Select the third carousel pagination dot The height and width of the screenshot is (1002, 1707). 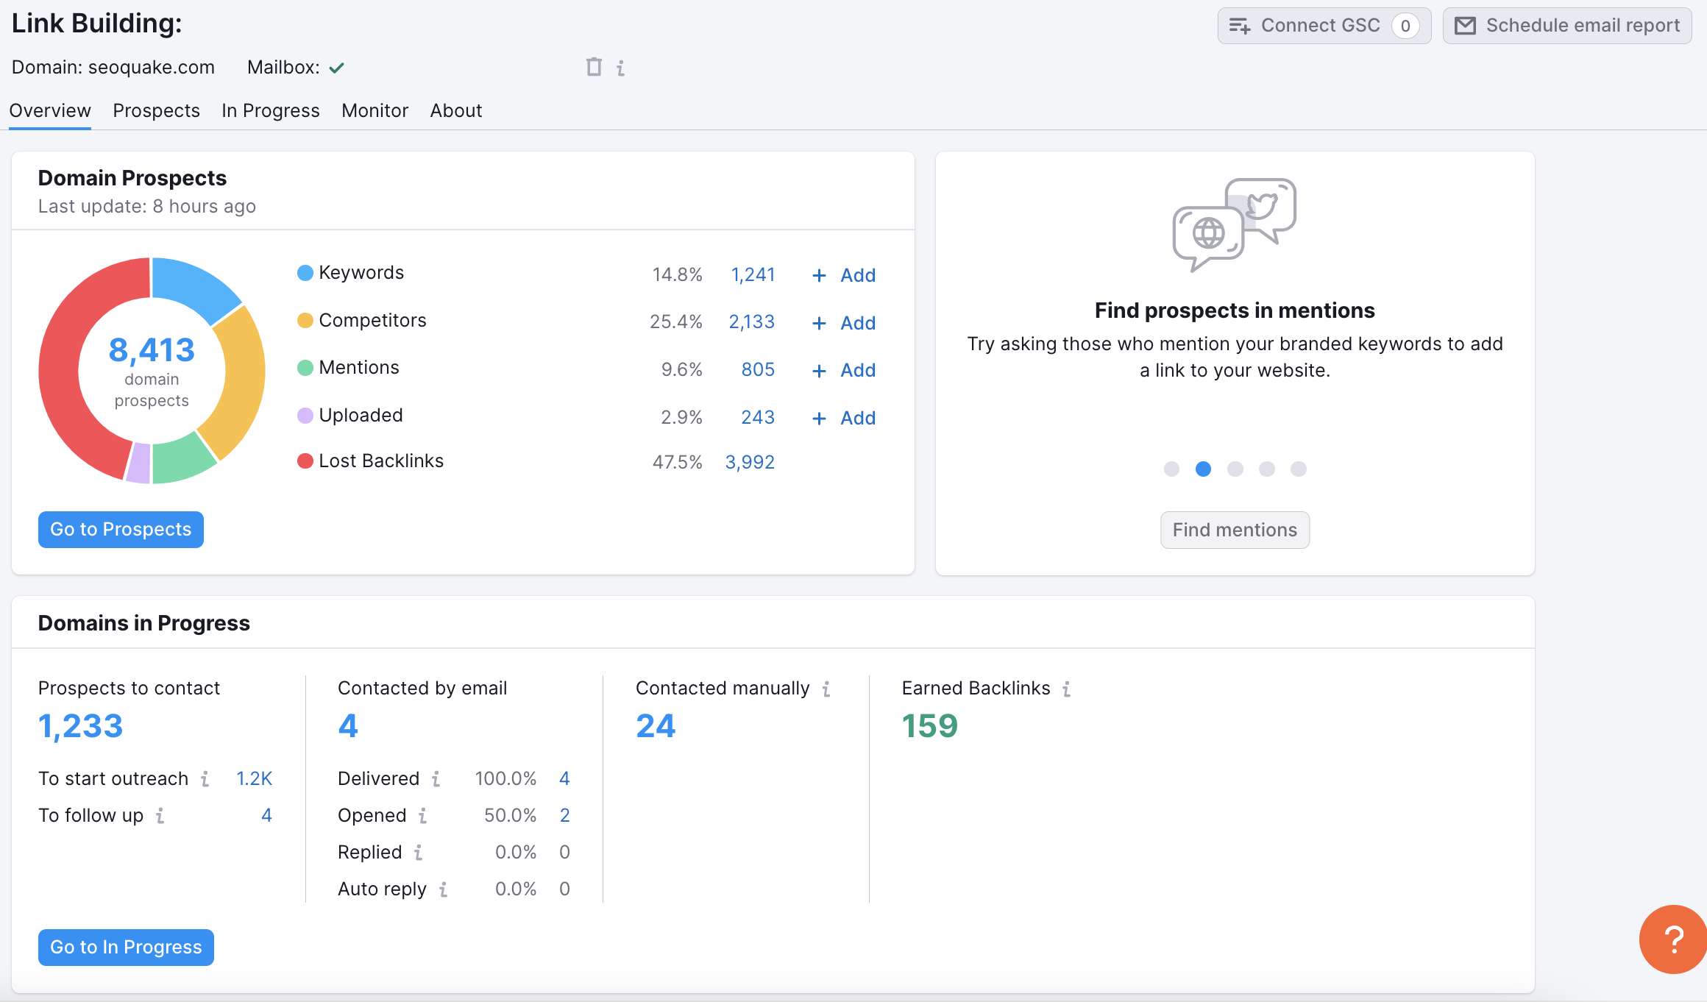pyautogui.click(x=1235, y=469)
